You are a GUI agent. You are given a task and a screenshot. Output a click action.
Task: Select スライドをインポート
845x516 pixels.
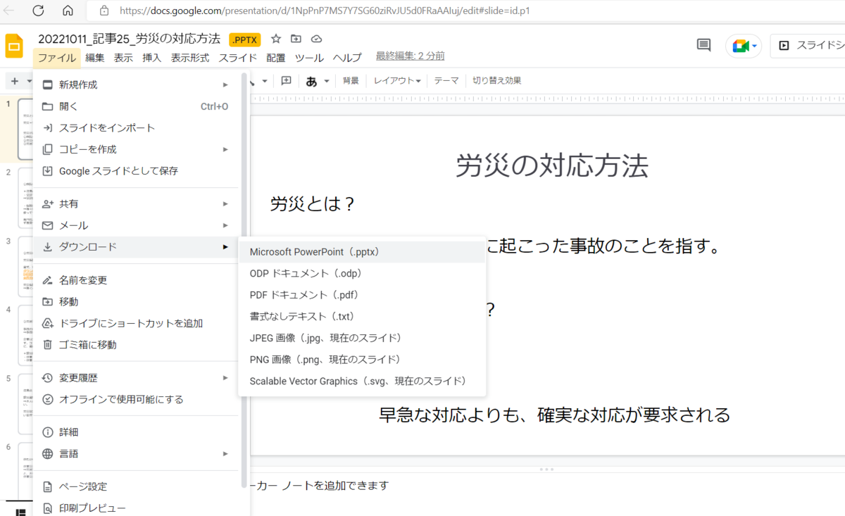coord(137,128)
